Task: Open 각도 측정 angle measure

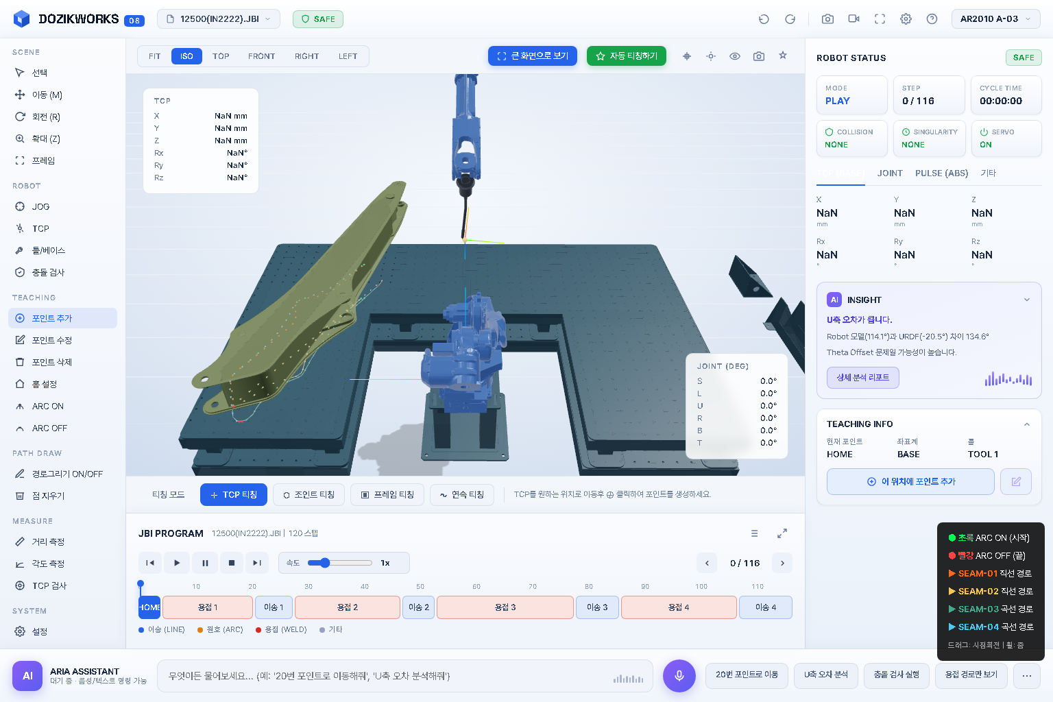Action: (x=62, y=564)
